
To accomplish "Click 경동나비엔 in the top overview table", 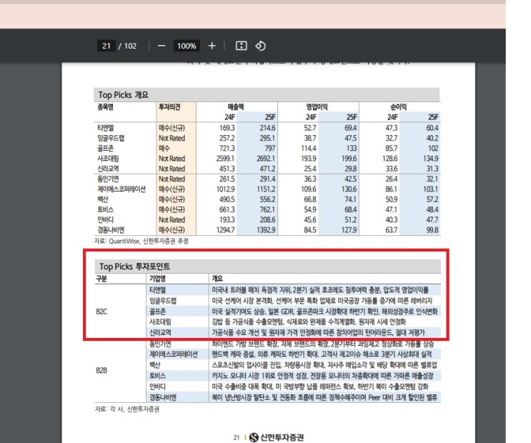I will [111, 230].
